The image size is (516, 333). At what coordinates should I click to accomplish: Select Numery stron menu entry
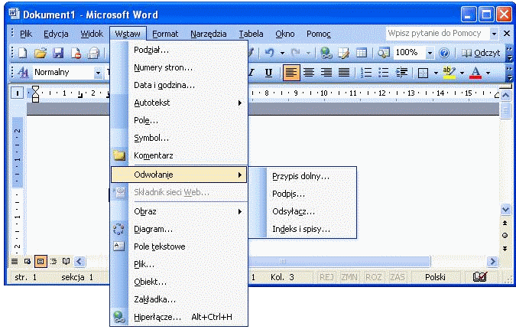click(180, 67)
